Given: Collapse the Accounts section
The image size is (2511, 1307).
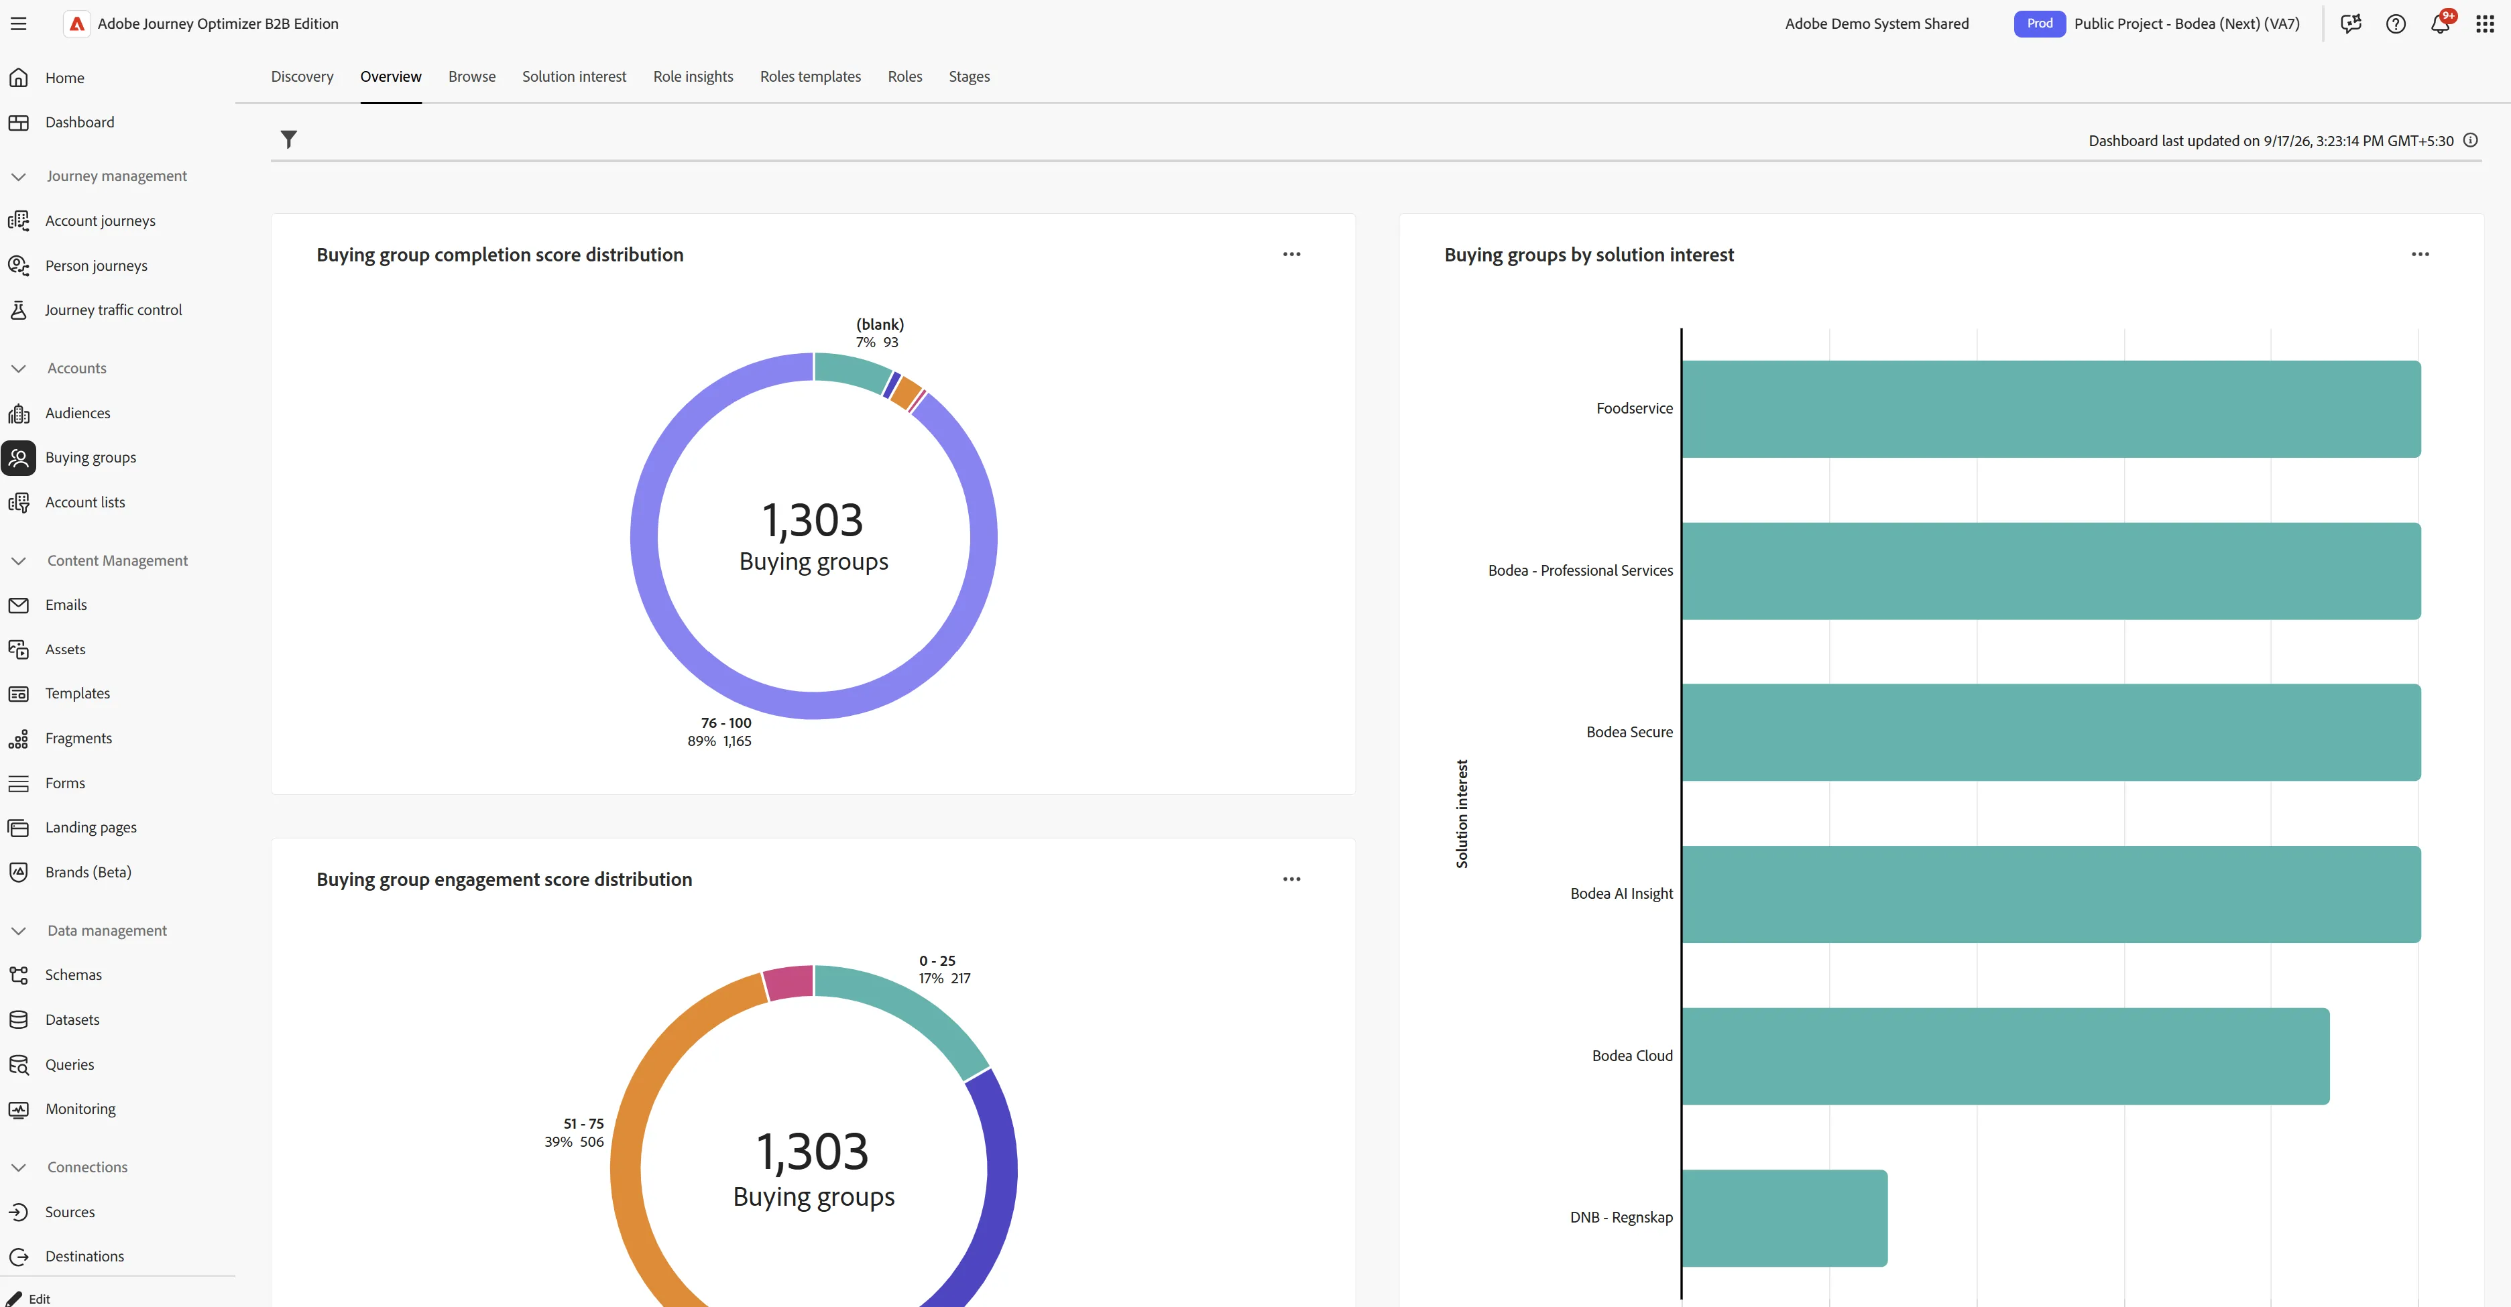Looking at the screenshot, I should click(19, 369).
